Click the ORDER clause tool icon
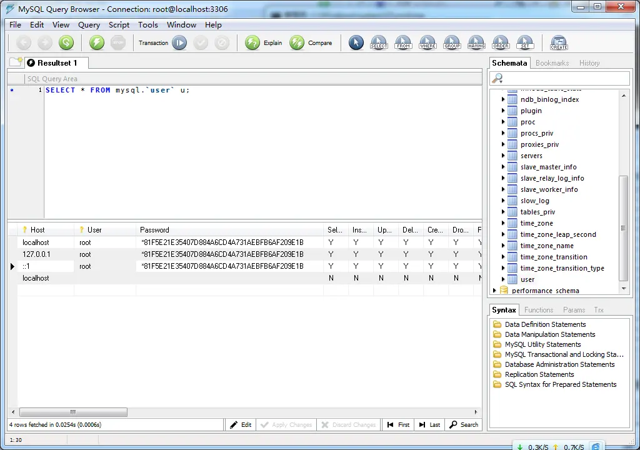Image resolution: width=640 pixels, height=450 pixels. [501, 42]
